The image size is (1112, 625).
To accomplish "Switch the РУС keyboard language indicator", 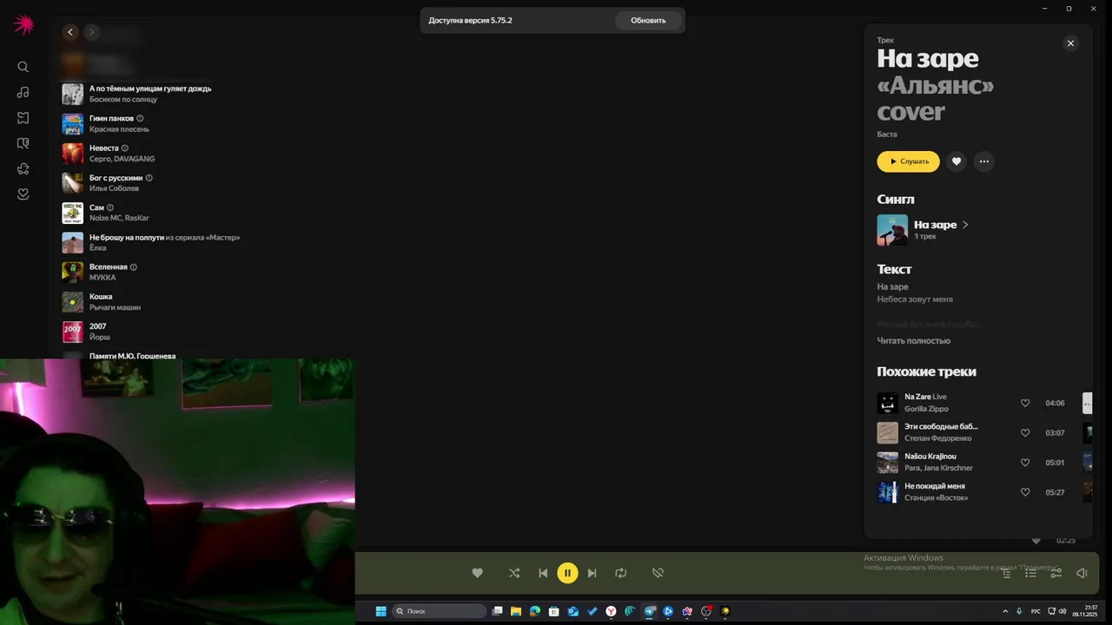I will pyautogui.click(x=1036, y=611).
